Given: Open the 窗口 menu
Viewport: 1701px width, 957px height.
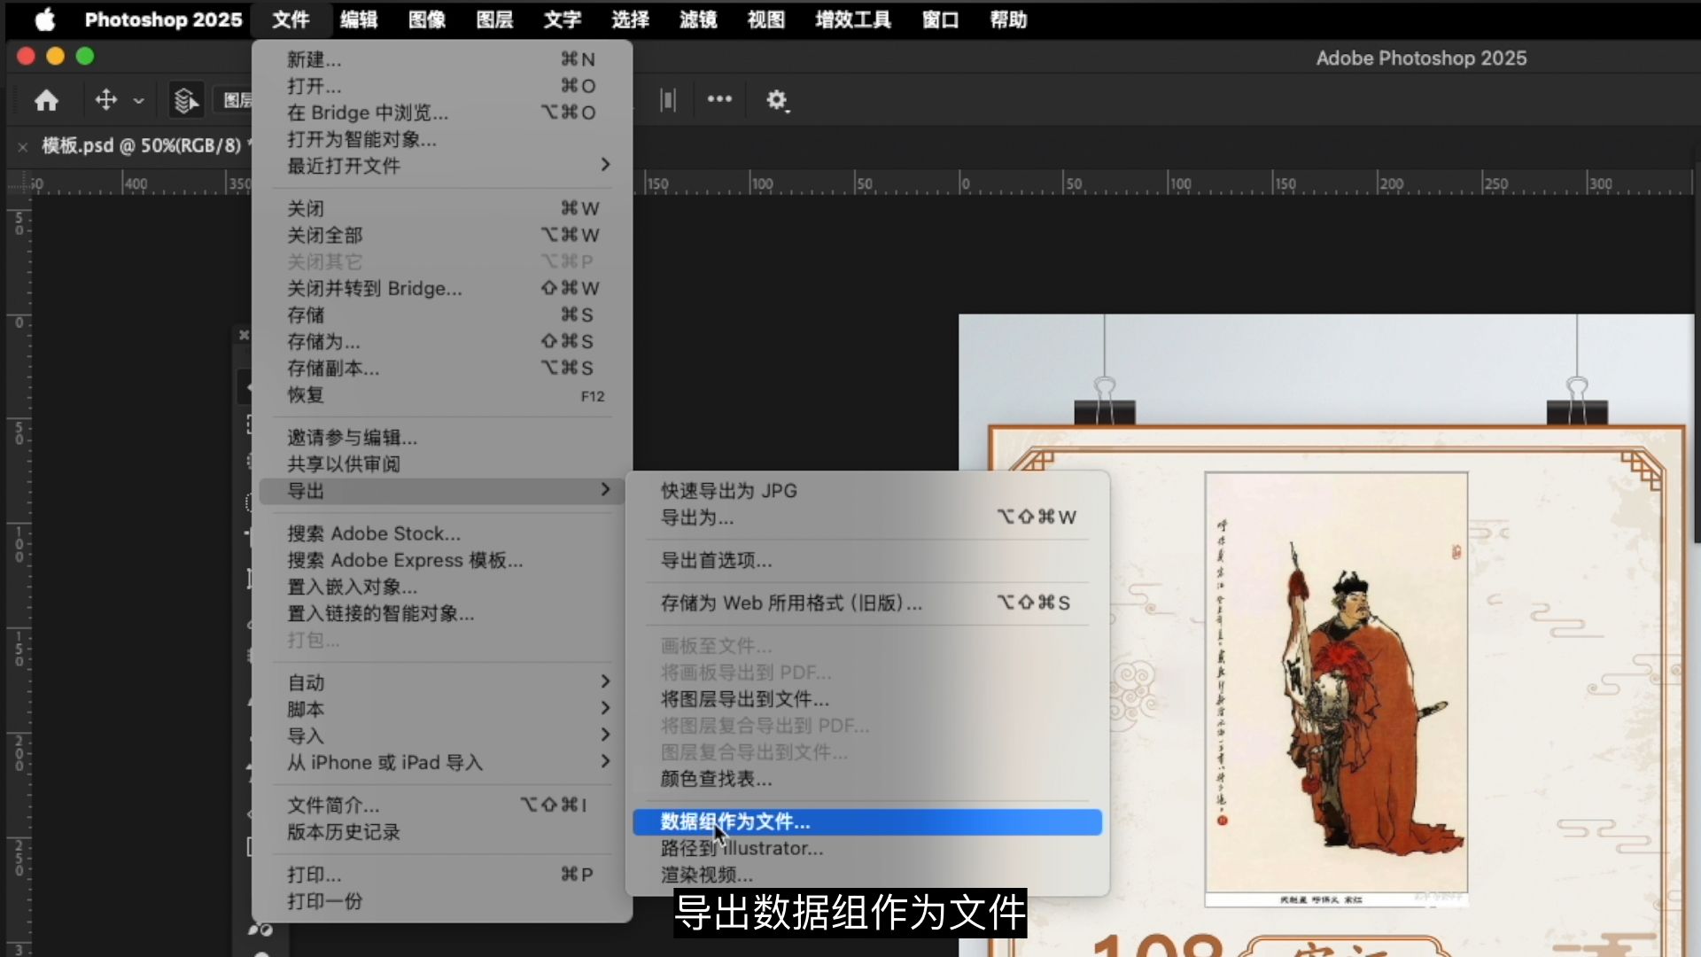Looking at the screenshot, I should pos(941,19).
